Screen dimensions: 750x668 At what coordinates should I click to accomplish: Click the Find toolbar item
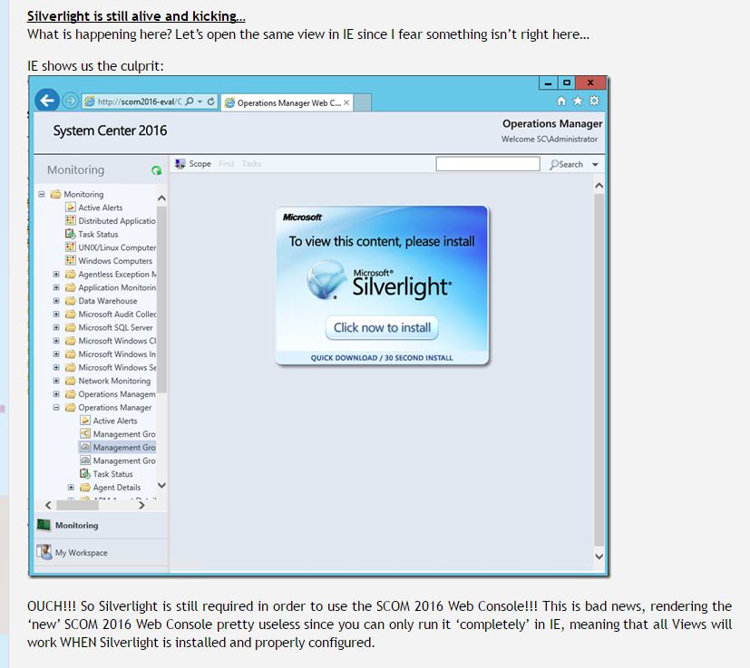[226, 164]
